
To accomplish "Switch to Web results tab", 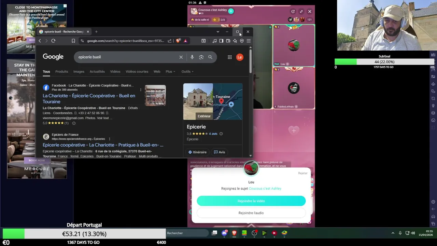I will [x=157, y=71].
